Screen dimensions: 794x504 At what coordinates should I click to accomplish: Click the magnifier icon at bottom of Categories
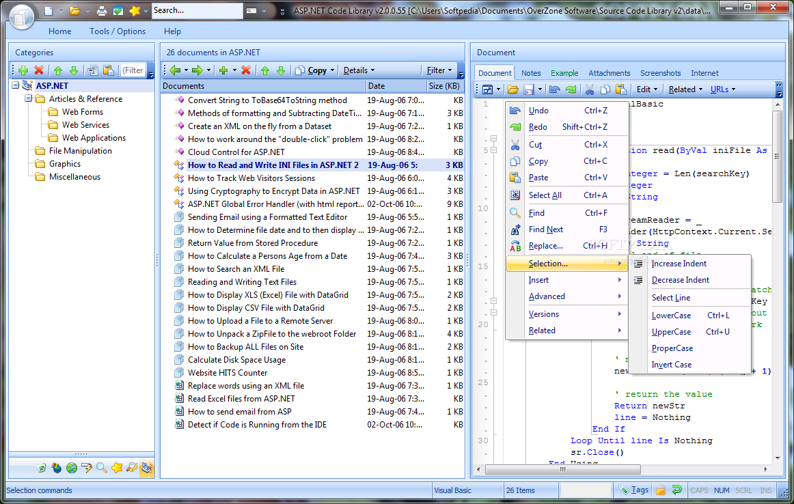pos(102,468)
